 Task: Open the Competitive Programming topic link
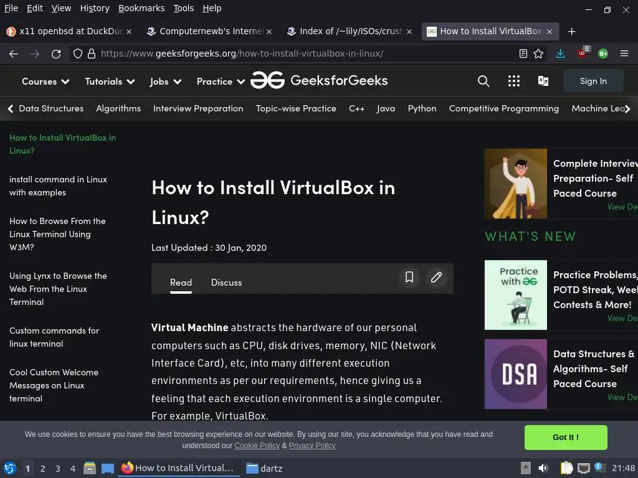tap(503, 108)
